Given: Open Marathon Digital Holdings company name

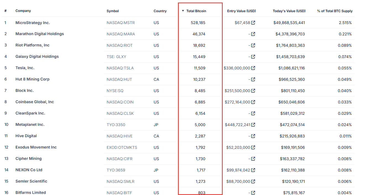Looking at the screenshot, I should pos(40,34).
